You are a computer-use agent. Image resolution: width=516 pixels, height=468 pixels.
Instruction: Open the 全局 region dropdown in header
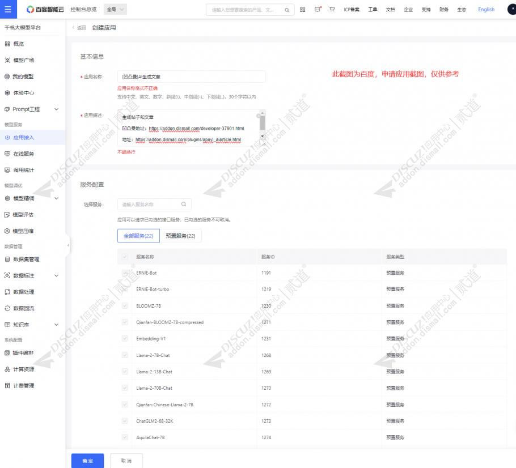click(115, 10)
